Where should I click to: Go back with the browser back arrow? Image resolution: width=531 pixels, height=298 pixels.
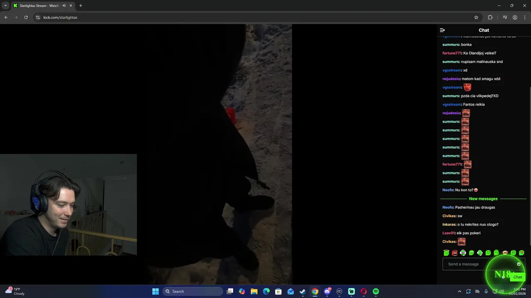[x=6, y=17]
